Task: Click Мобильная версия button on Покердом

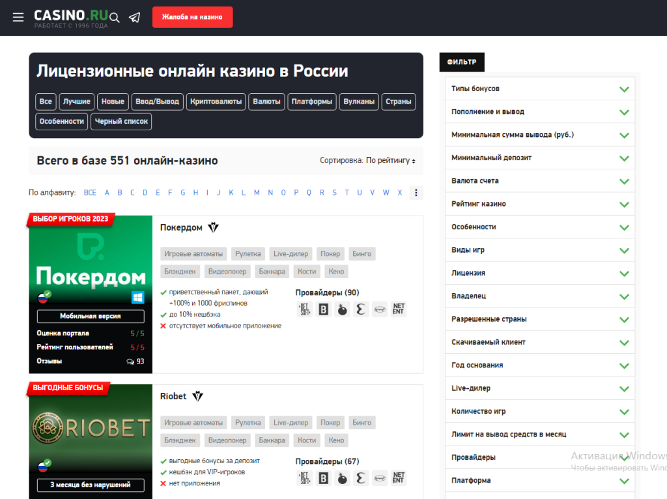Action: pyautogui.click(x=91, y=316)
